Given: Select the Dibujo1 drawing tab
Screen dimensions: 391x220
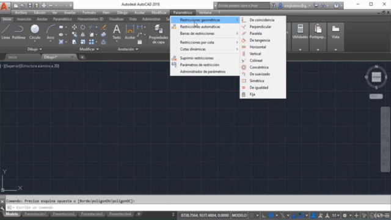Looking at the screenshot, I should 51,57.
